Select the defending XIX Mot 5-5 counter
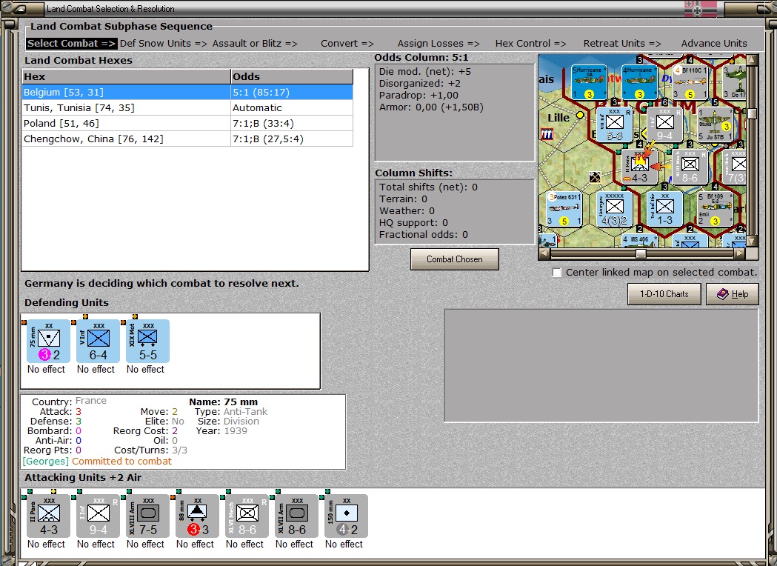The height and width of the screenshot is (566, 777). [147, 341]
